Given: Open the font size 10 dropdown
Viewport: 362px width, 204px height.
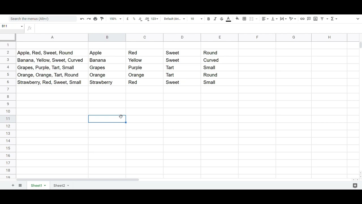Looking at the screenshot, I should pyautogui.click(x=196, y=19).
